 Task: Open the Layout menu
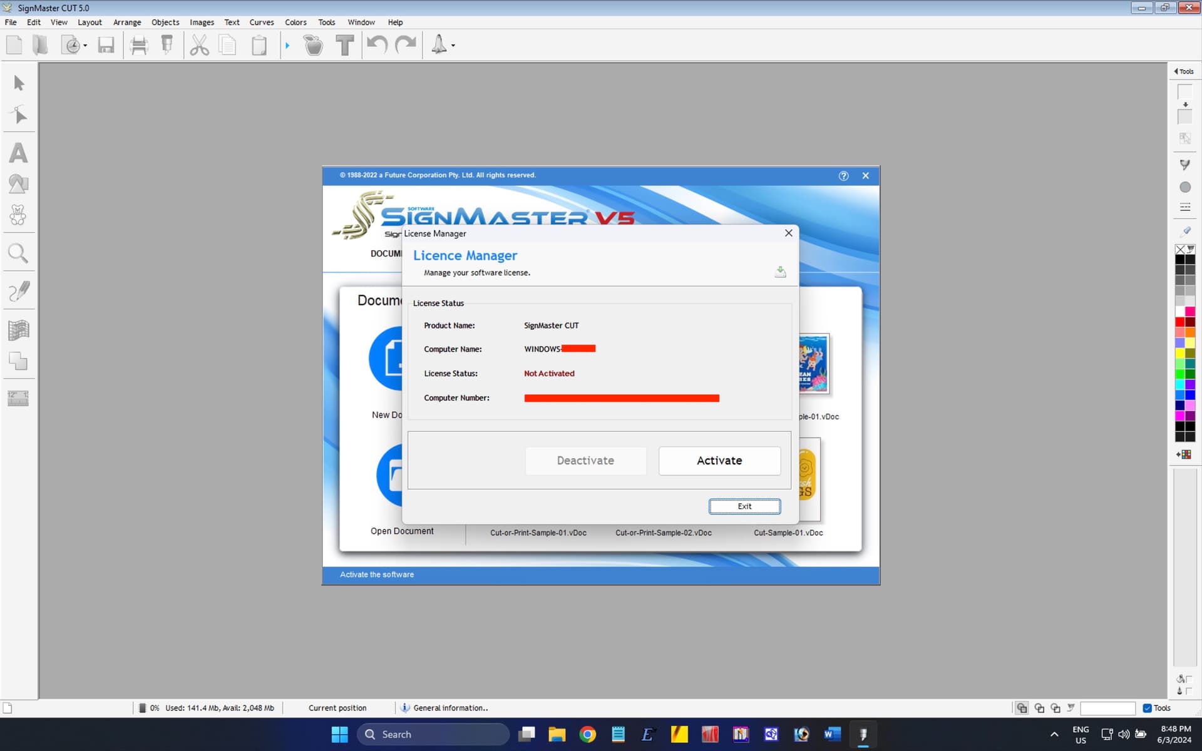click(x=90, y=22)
